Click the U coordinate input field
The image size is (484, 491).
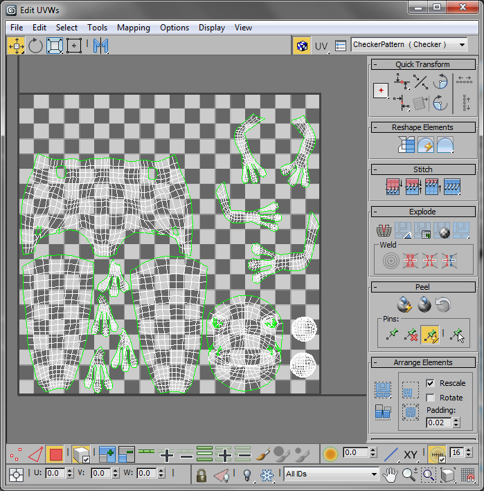click(x=55, y=473)
